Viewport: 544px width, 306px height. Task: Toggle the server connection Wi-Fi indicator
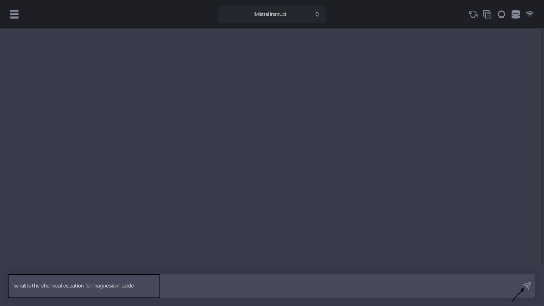click(530, 14)
